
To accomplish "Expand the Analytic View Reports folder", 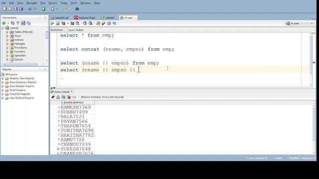I will [x=2, y=79].
